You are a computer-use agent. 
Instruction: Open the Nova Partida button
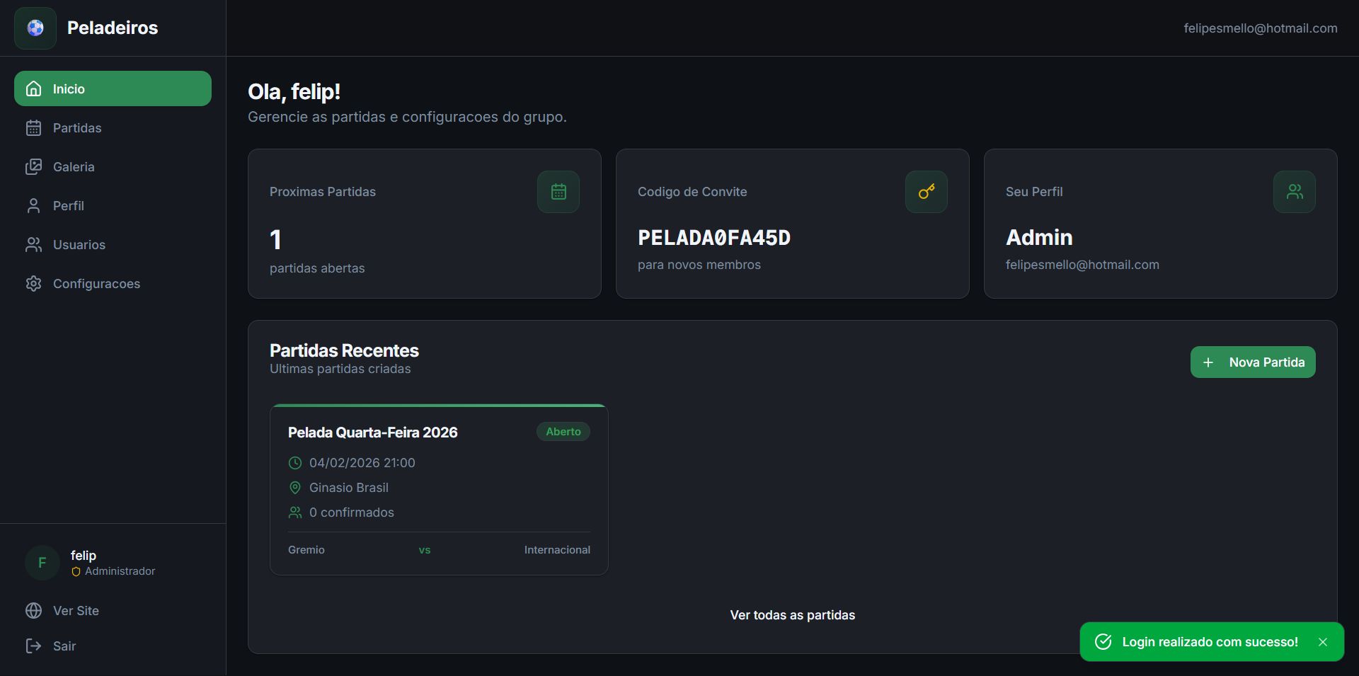coord(1252,362)
